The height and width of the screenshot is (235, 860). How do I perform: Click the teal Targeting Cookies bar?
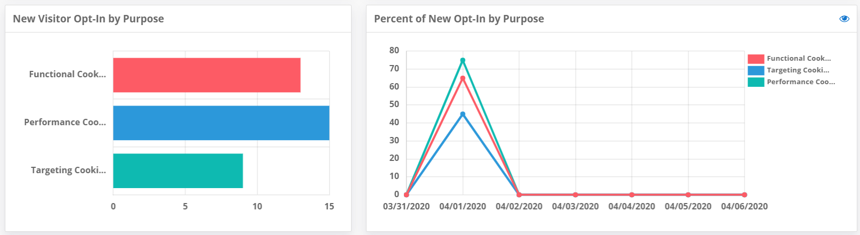(178, 171)
